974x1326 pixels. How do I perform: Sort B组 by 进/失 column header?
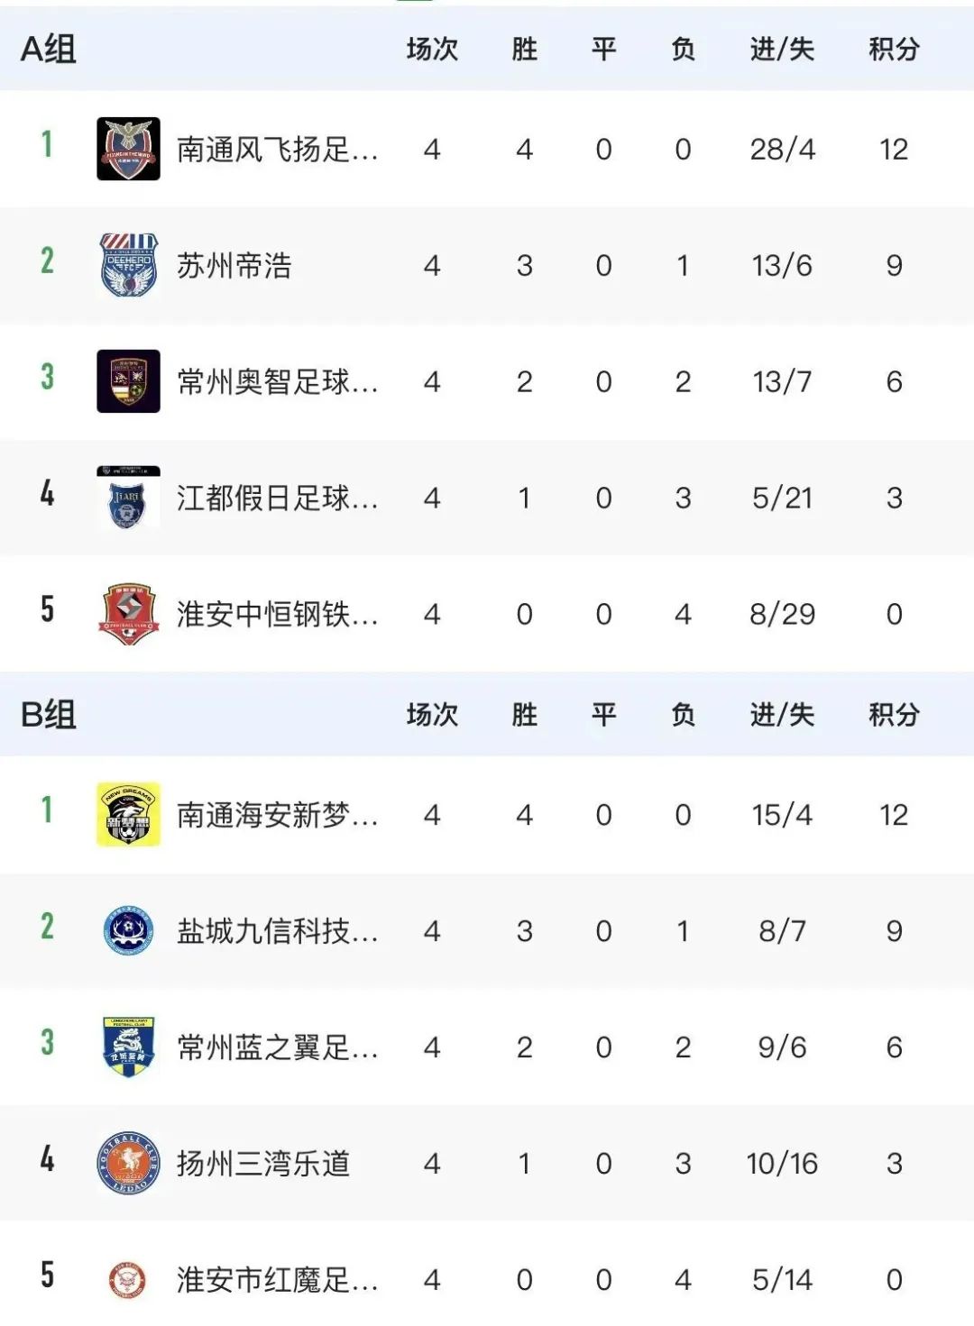pyautogui.click(x=782, y=714)
